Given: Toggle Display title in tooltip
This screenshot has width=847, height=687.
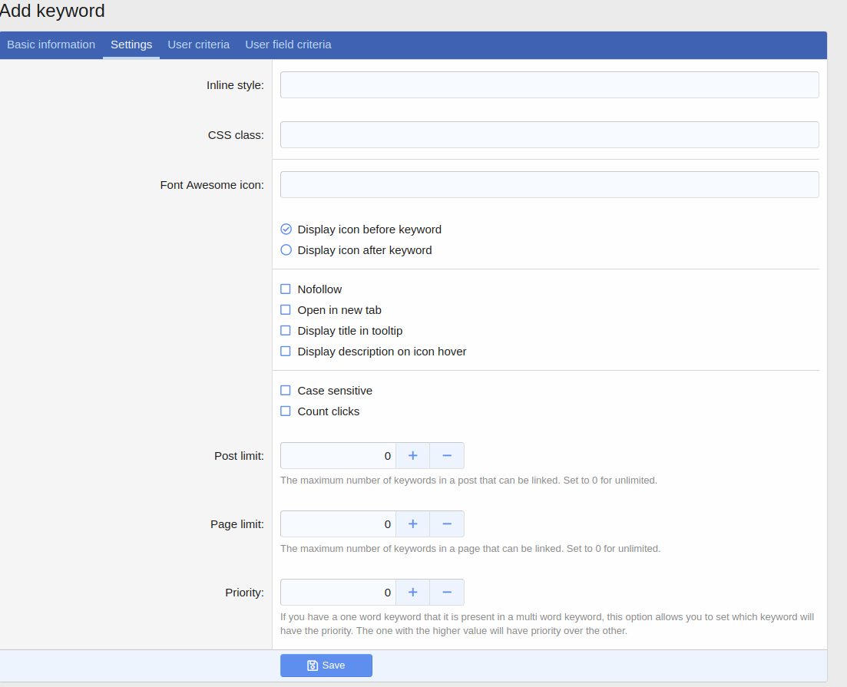Looking at the screenshot, I should pyautogui.click(x=286, y=331).
